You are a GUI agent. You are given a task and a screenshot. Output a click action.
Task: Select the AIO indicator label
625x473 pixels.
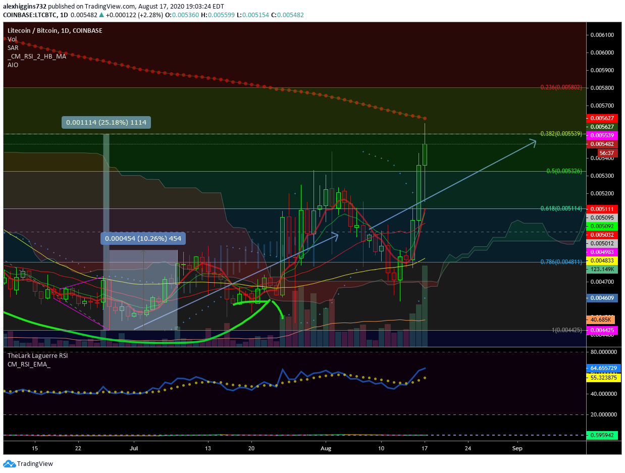(x=13, y=65)
